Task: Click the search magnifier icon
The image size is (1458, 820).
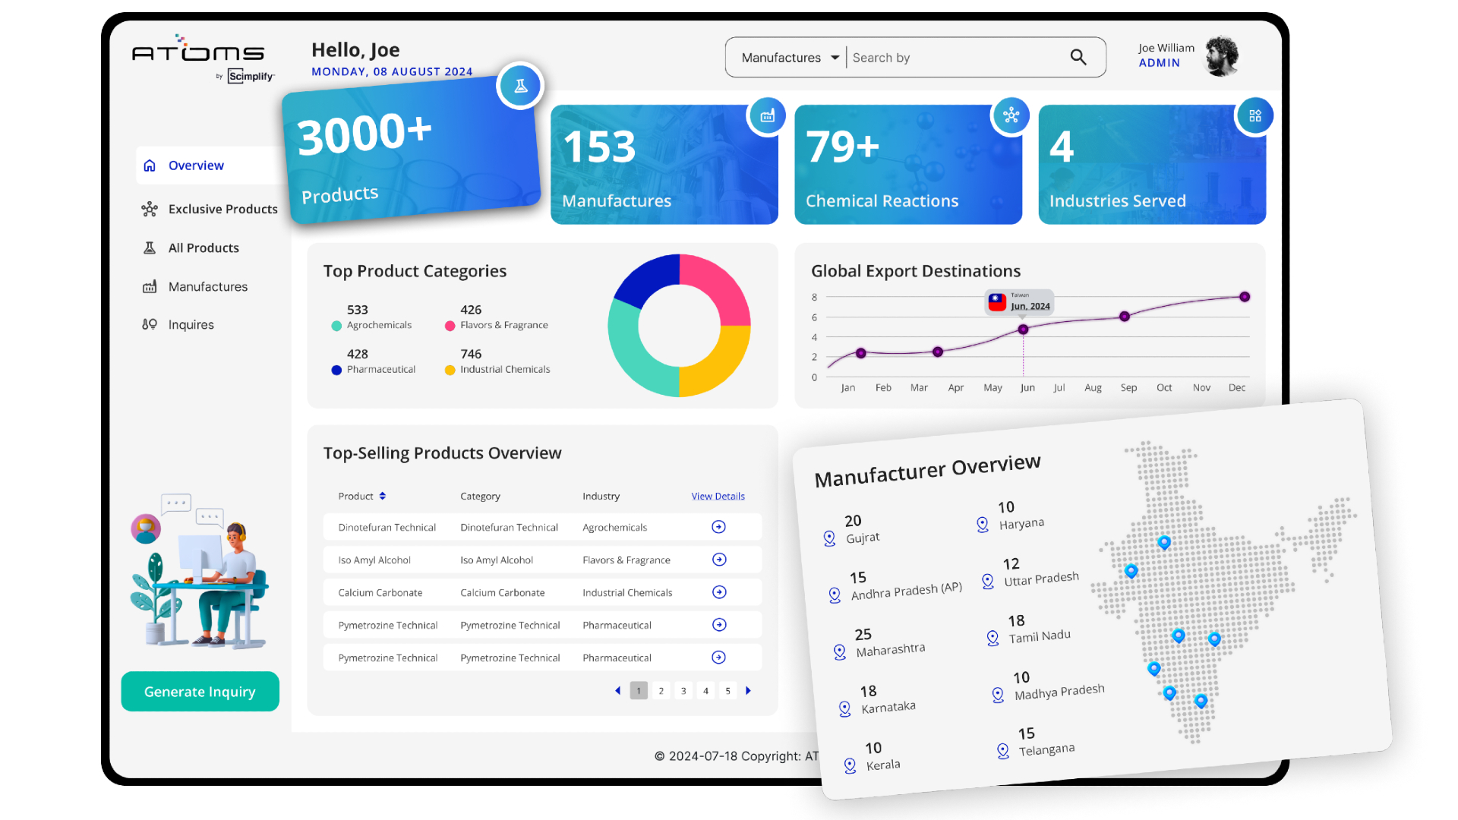Action: 1078,57
